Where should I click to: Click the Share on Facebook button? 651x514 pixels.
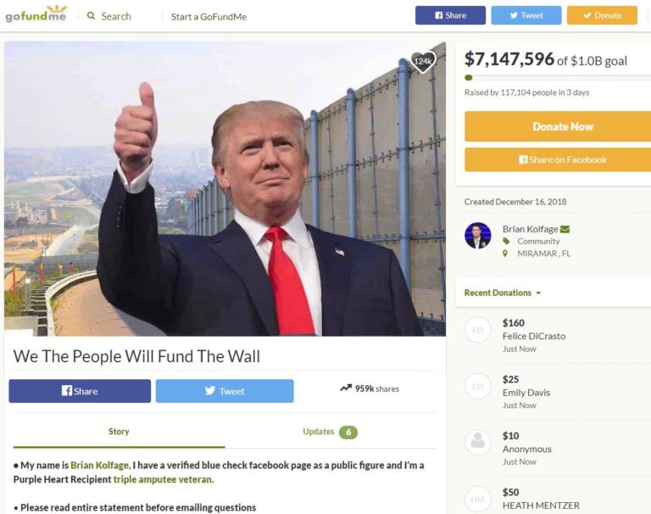pyautogui.click(x=558, y=159)
